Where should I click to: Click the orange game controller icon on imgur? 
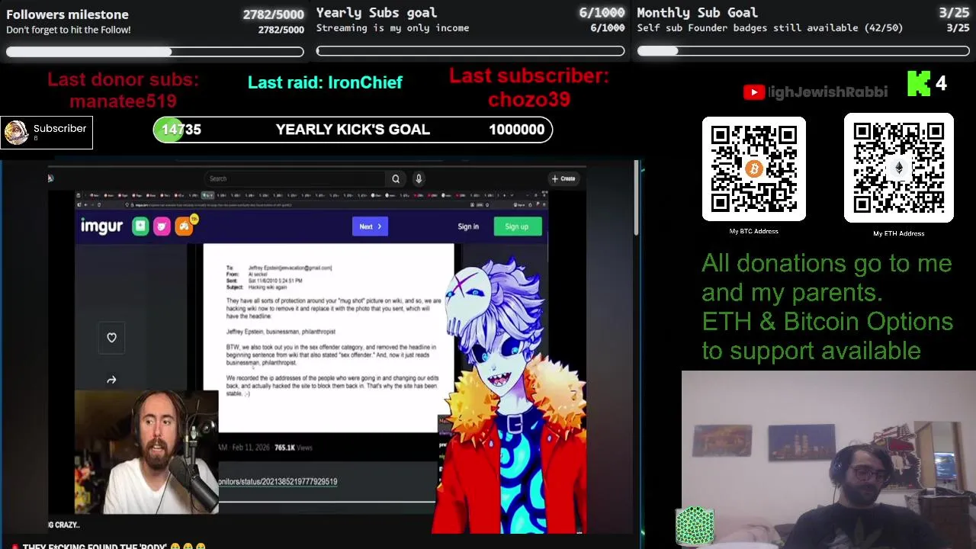[x=184, y=226]
